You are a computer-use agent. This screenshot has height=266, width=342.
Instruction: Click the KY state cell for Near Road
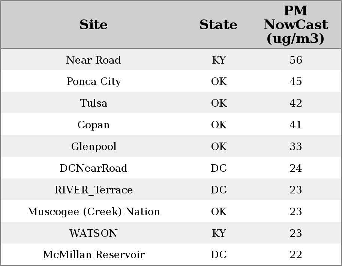coord(219,60)
